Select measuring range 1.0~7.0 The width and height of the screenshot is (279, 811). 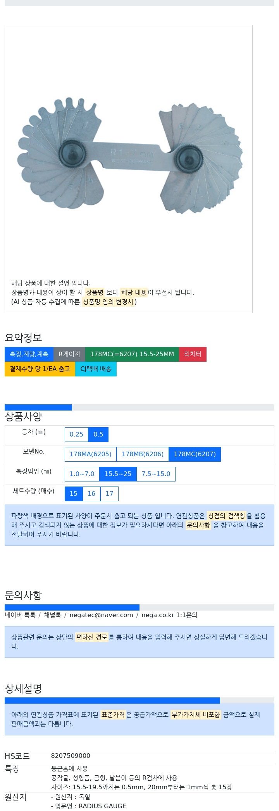[82, 474]
